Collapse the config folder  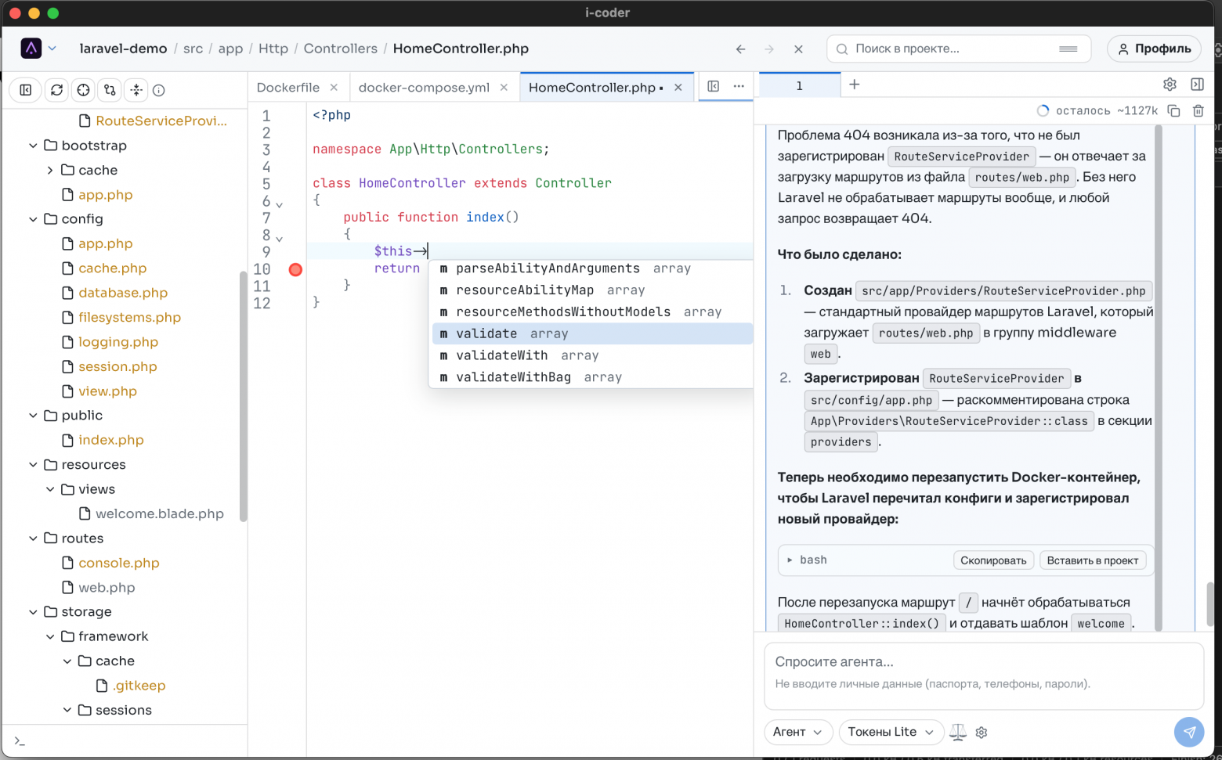click(x=33, y=219)
